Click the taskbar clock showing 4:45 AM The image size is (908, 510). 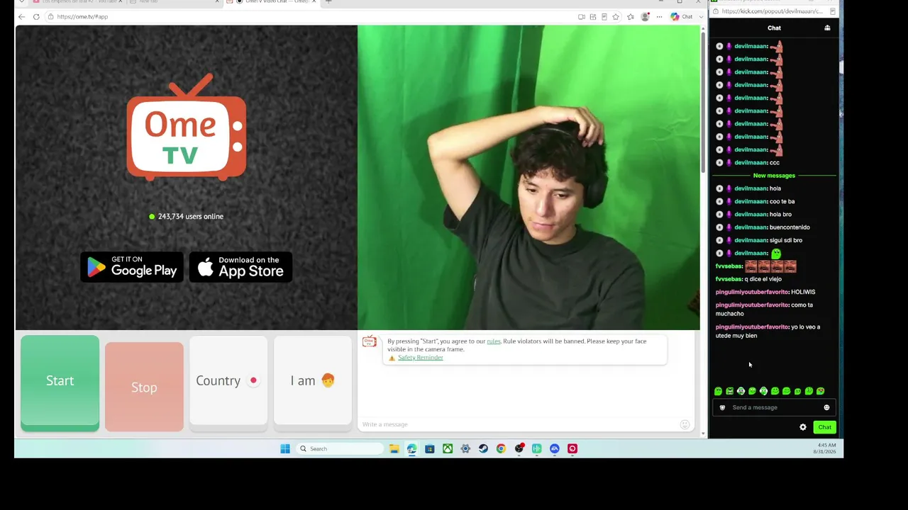click(x=825, y=448)
